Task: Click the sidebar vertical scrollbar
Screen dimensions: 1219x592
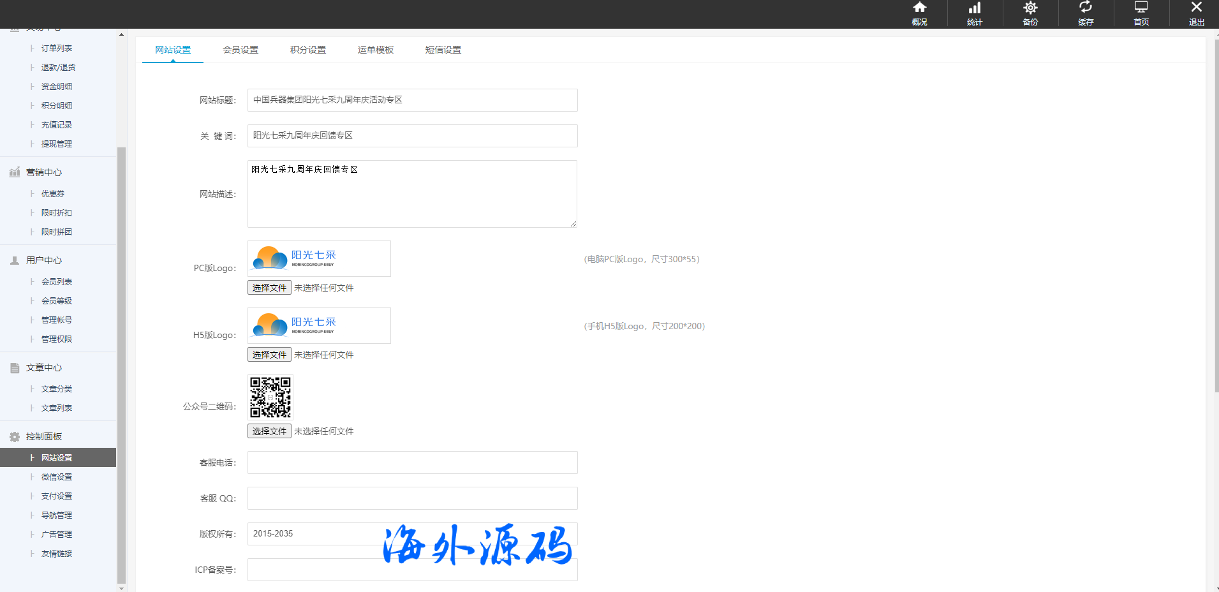Action: click(x=121, y=364)
